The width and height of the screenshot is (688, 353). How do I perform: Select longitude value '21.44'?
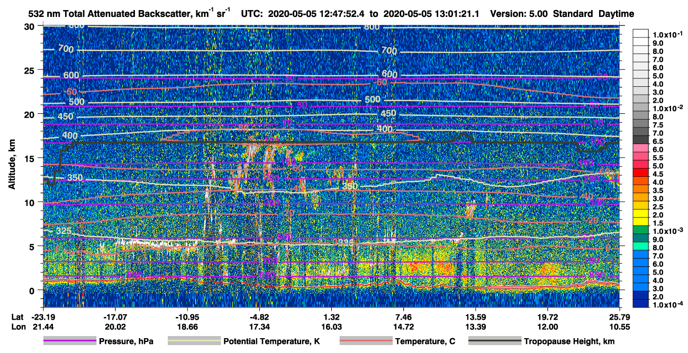pos(43,327)
